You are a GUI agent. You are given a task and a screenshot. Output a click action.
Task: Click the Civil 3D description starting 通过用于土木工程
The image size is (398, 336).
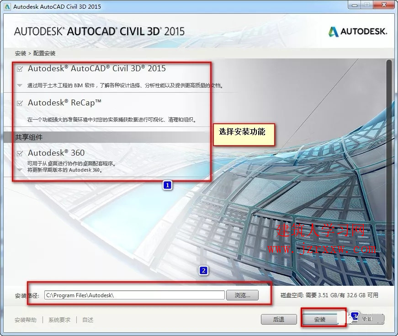[125, 85]
